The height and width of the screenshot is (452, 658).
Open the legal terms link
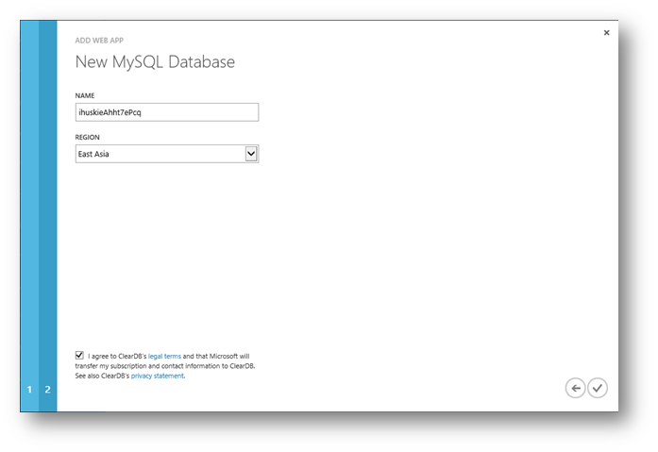164,356
